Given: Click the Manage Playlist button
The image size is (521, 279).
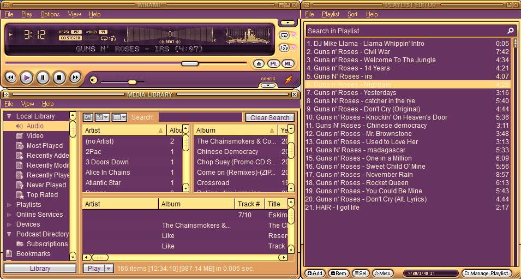Looking at the screenshot, I should [x=487, y=273].
